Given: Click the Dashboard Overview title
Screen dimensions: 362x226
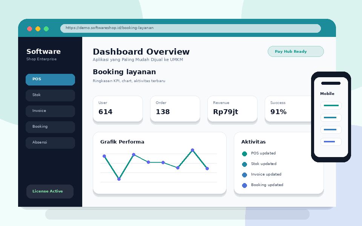Looking at the screenshot, I should (x=141, y=52).
